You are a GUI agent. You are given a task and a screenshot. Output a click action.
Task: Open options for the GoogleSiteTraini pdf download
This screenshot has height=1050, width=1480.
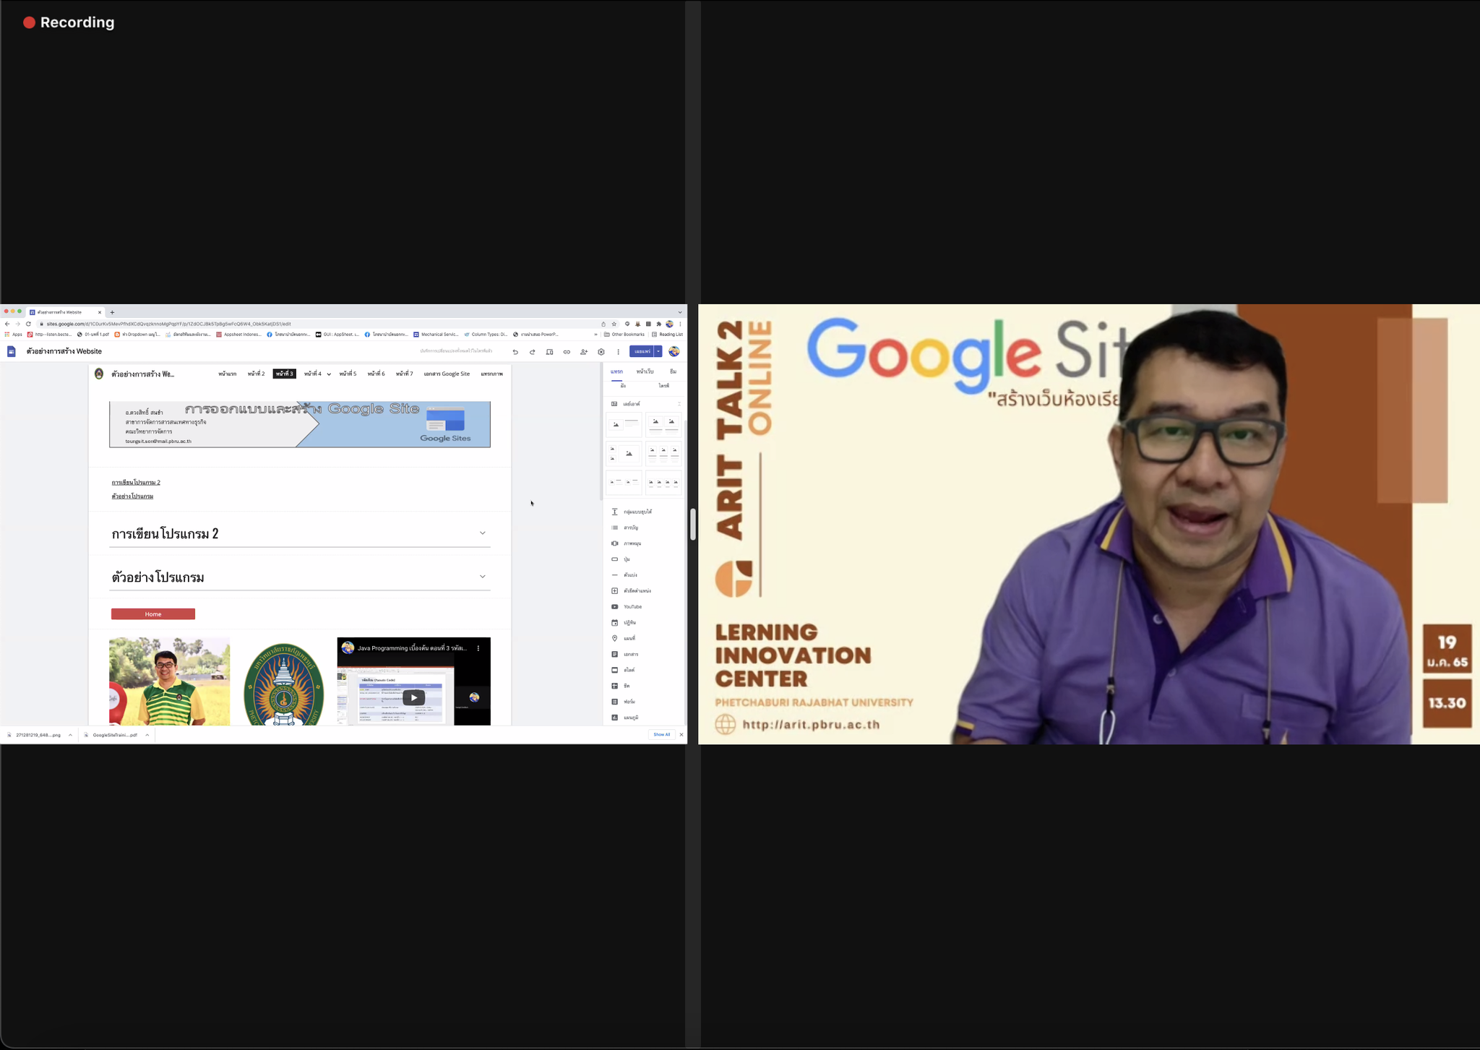pyautogui.click(x=147, y=735)
